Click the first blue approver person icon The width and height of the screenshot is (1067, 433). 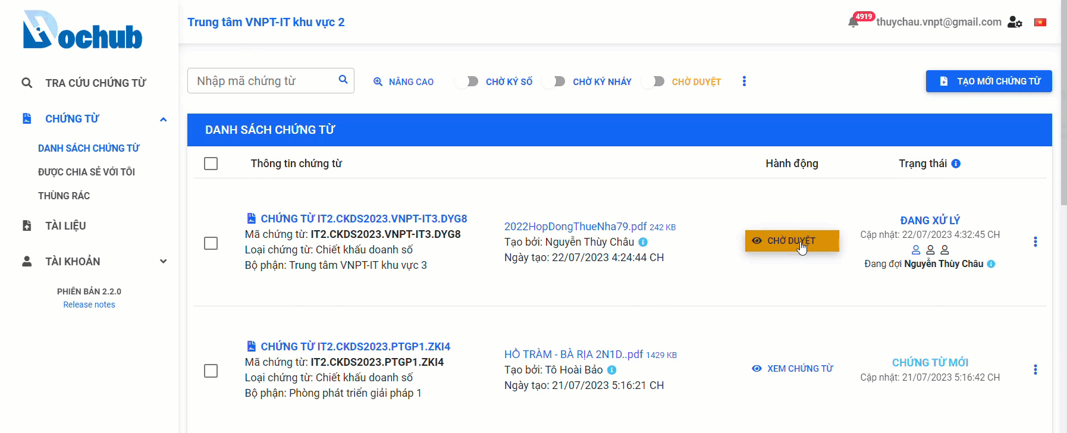tap(916, 250)
